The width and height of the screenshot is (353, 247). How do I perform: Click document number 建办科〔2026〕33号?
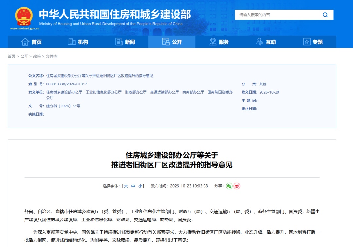point(63,106)
